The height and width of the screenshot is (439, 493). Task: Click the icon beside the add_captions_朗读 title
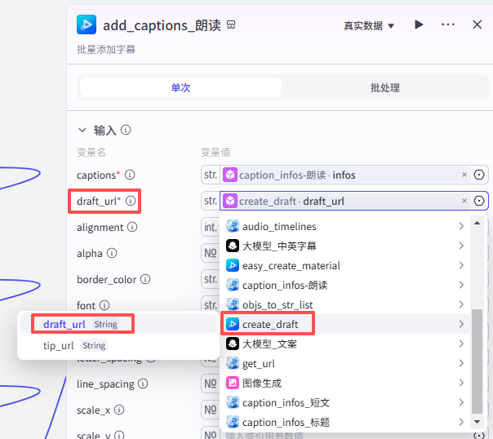[x=232, y=25]
